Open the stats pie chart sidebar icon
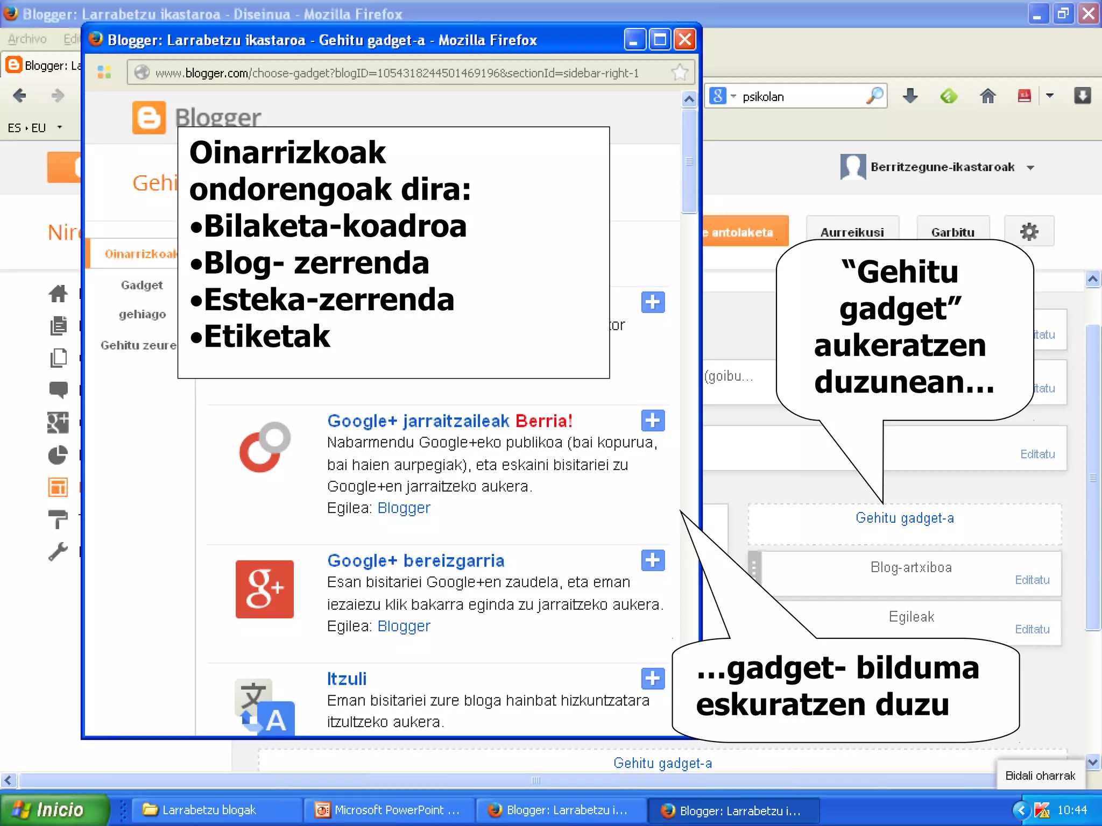 coord(58,455)
